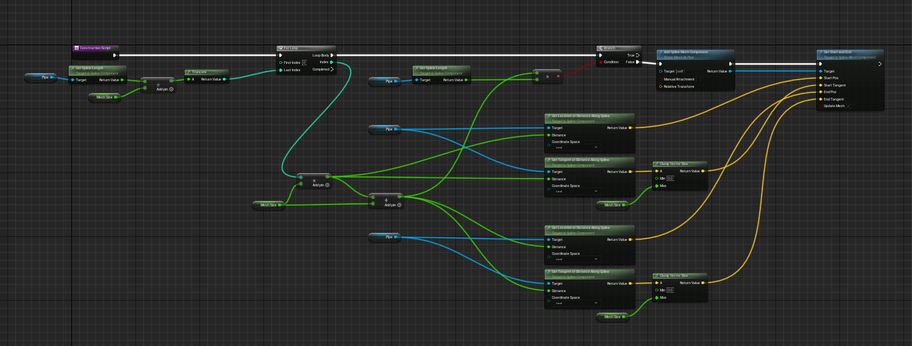Image resolution: width=912 pixels, height=346 pixels.
Task: Click the Truncate node function icon
Action: [189, 72]
